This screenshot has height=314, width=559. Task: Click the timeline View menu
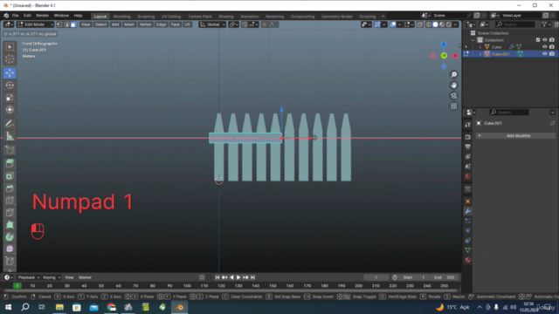(69, 277)
